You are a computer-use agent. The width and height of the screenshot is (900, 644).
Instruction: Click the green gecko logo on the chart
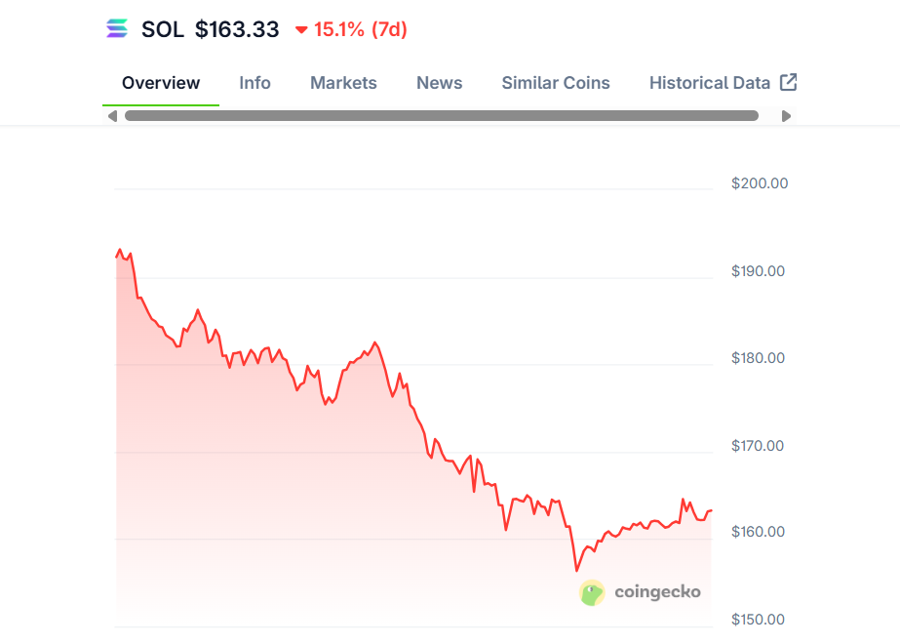coord(592,592)
